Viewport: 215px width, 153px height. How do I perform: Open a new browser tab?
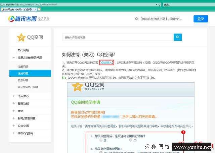coord(39,9)
